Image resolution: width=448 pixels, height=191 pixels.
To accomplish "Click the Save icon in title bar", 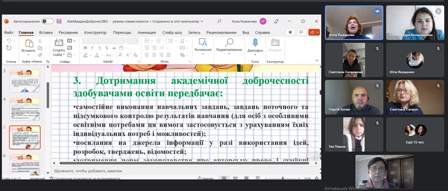I will [59, 21].
